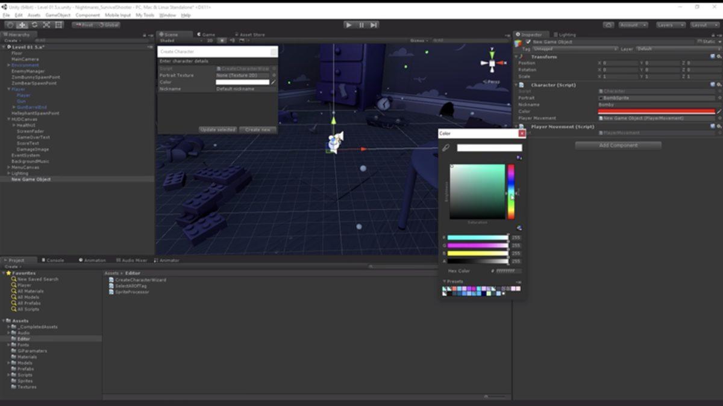This screenshot has height=406, width=723.
Task: Click the Pause button in the toolbar
Action: [x=361, y=25]
